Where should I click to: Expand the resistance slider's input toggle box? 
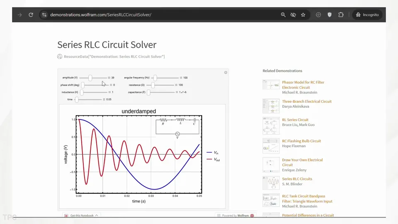click(x=176, y=85)
